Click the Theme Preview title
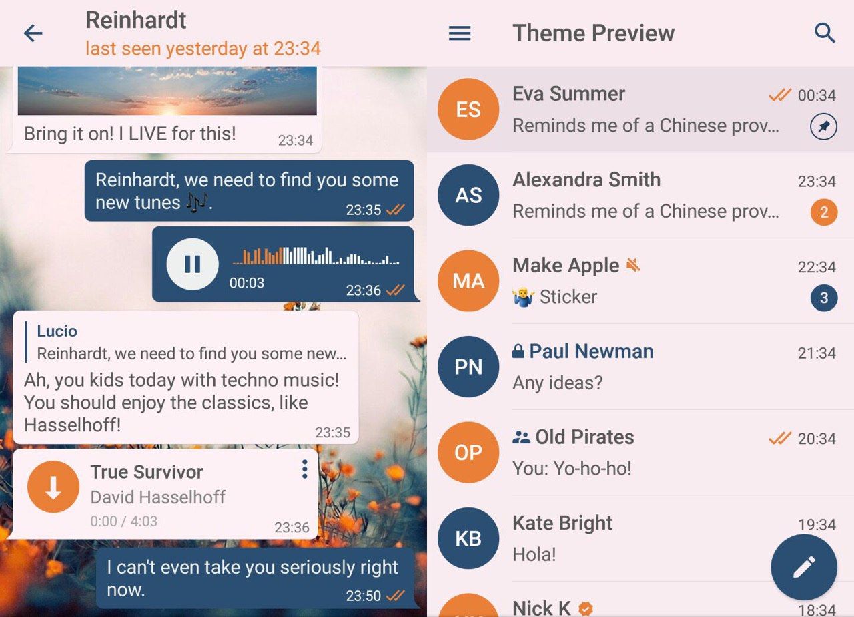854x617 pixels. [x=593, y=33]
